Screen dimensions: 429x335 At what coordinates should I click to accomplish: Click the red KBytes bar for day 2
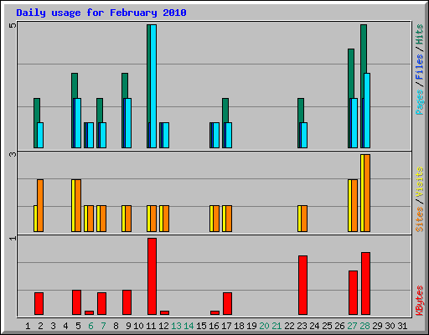[39, 303]
